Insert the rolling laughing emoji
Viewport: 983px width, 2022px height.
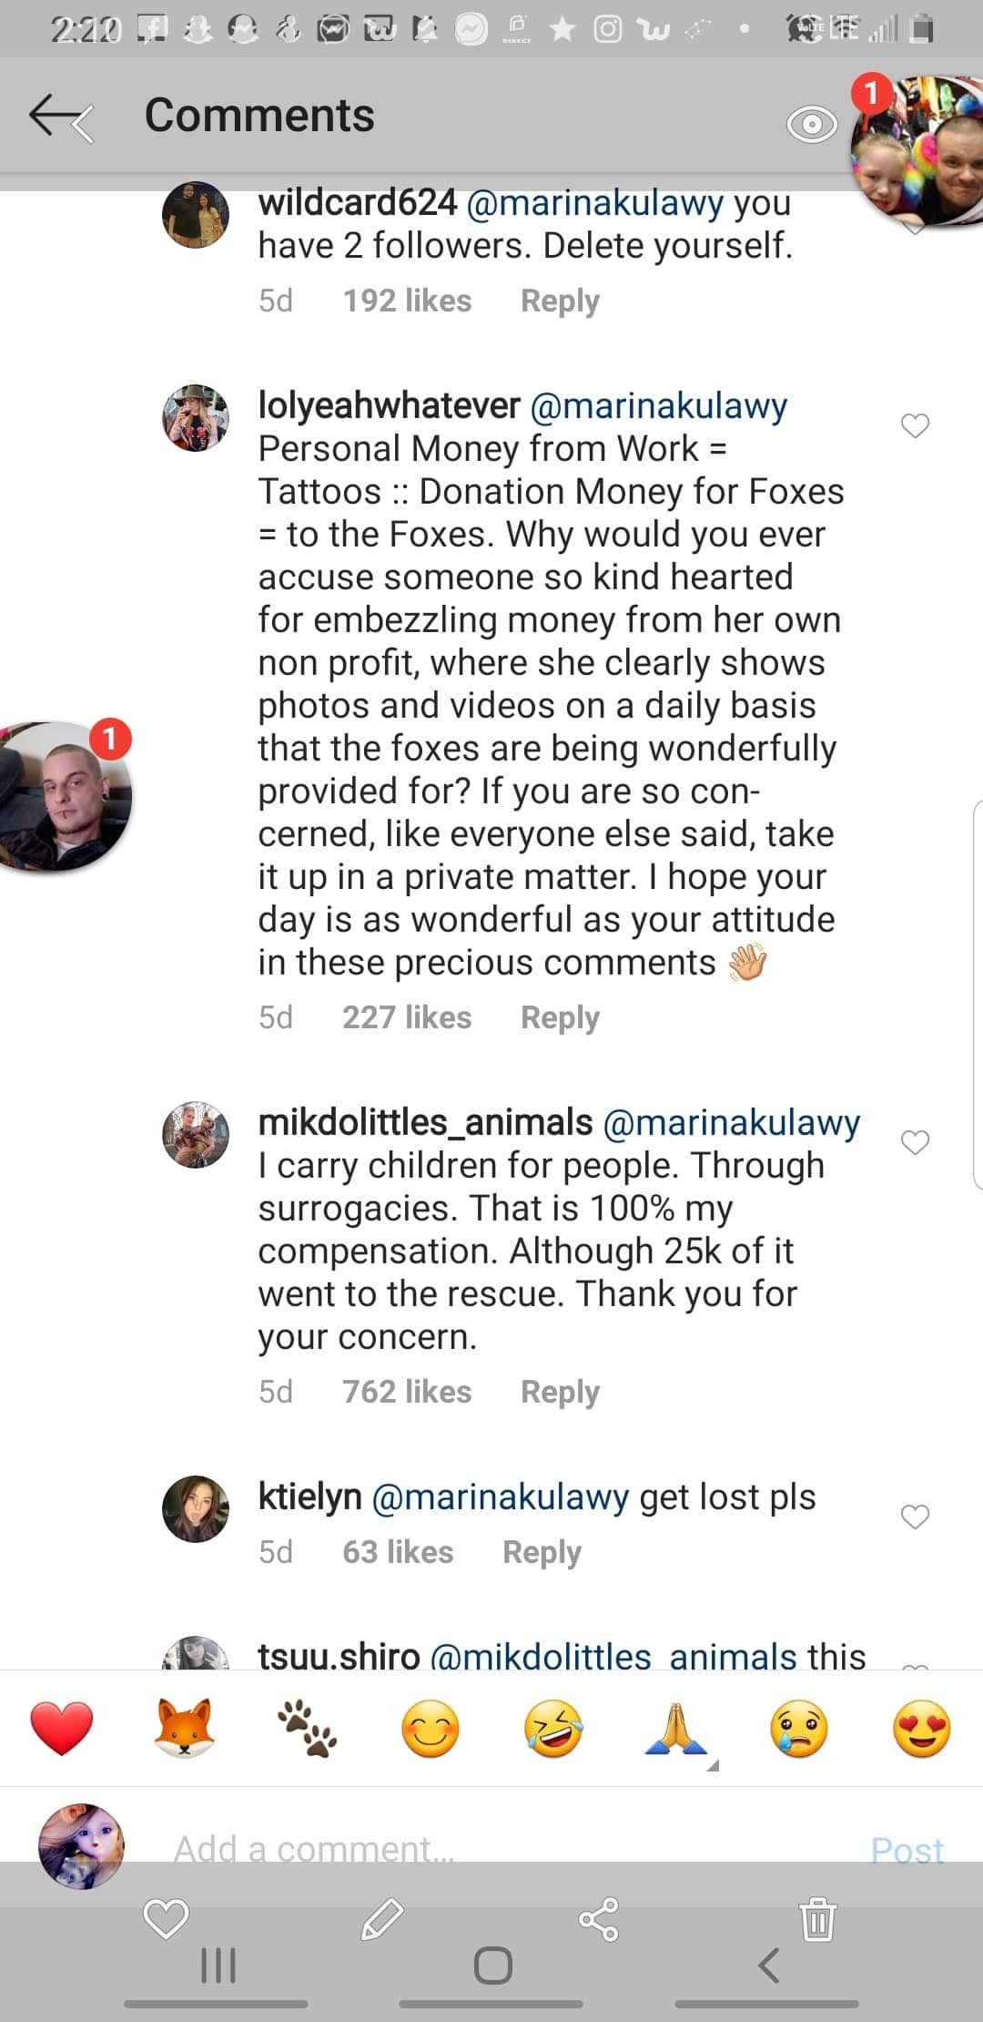tap(553, 1729)
